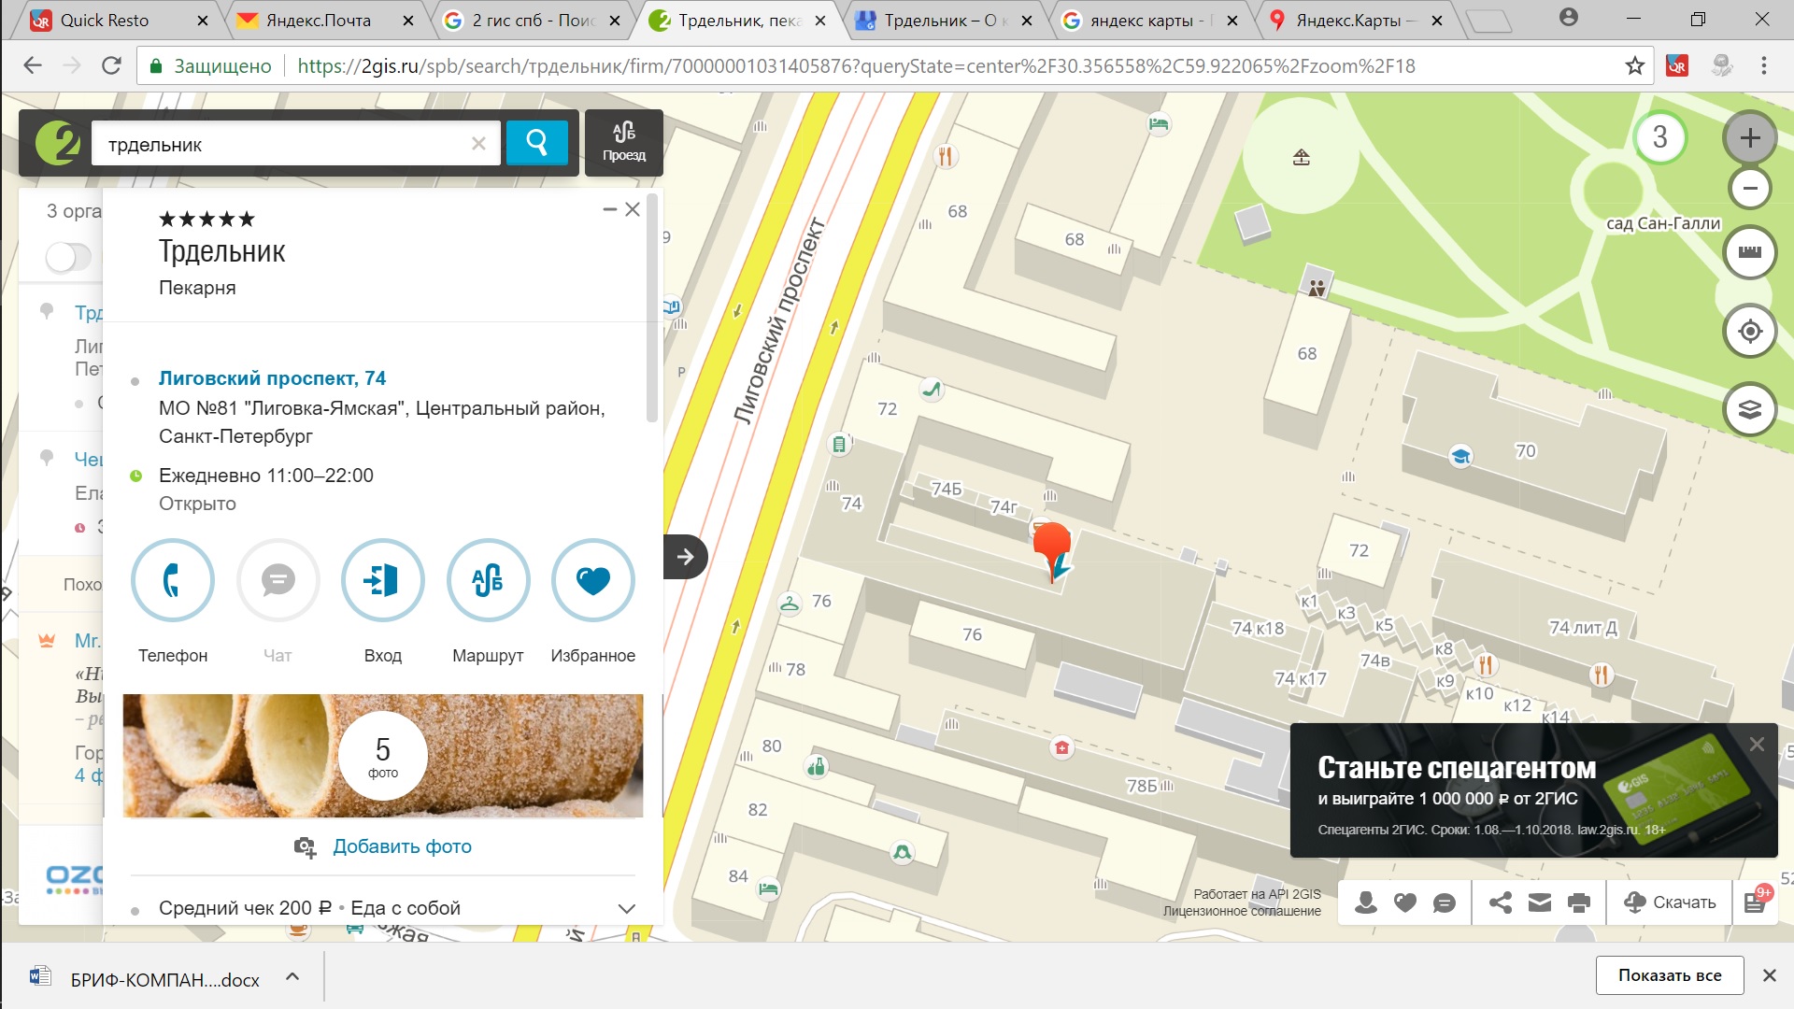The height and width of the screenshot is (1009, 1794).
Task: Open the user profile icon in bottom toolbar
Action: coord(1365,902)
